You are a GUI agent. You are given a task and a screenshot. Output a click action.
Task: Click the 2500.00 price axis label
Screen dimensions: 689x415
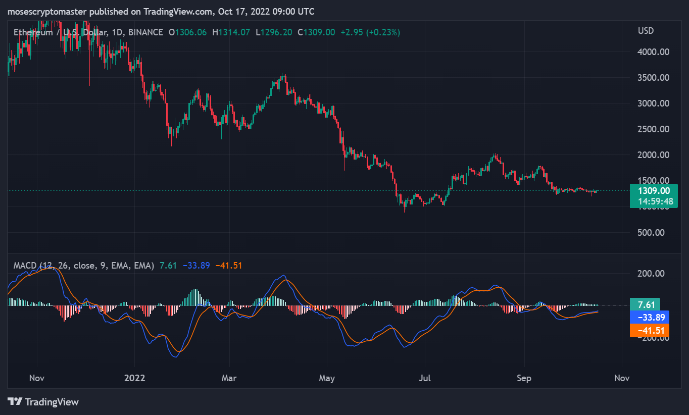[654, 129]
